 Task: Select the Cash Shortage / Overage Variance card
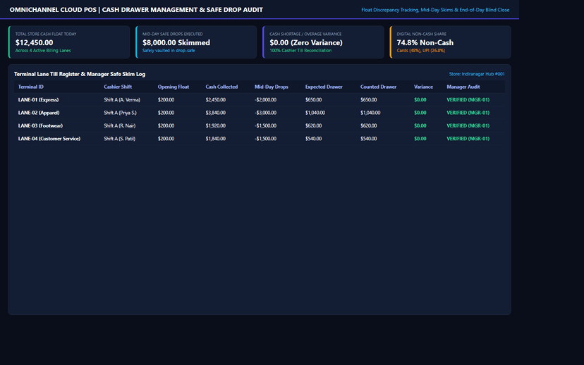click(323, 42)
